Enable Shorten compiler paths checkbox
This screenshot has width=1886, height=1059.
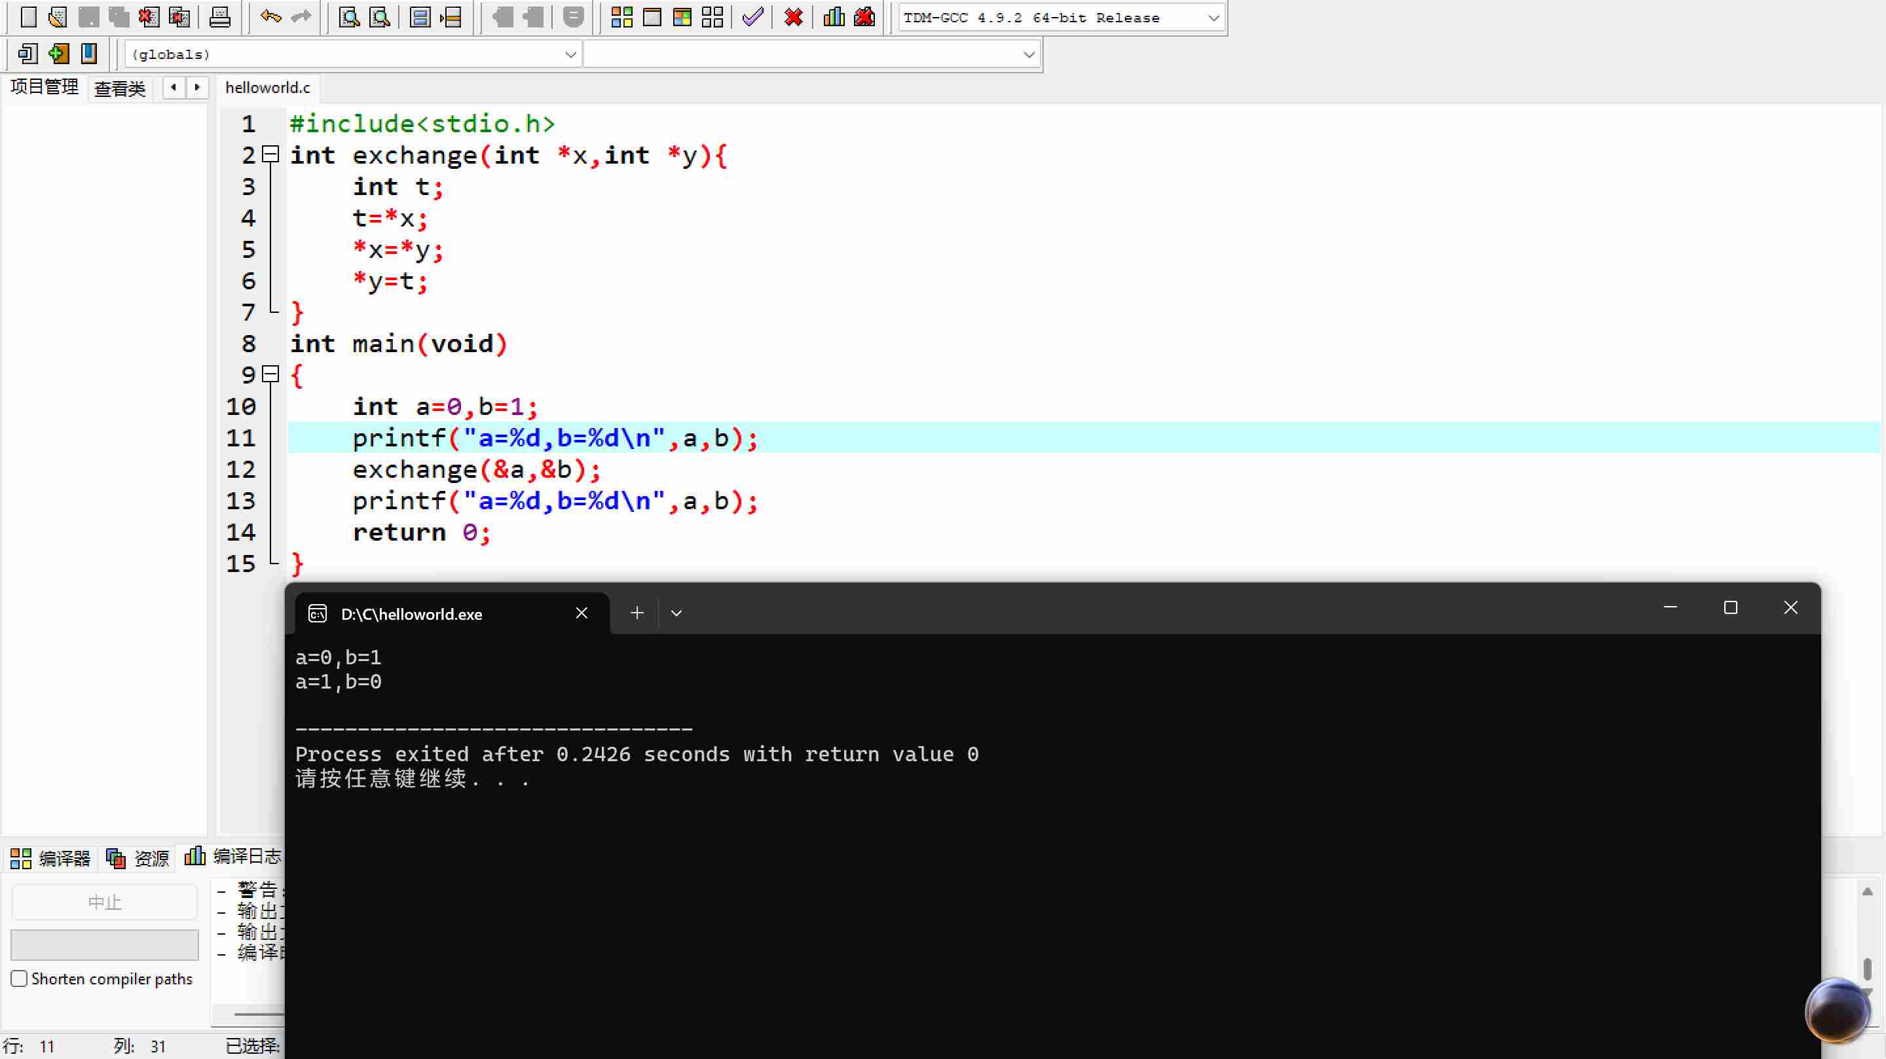point(20,978)
